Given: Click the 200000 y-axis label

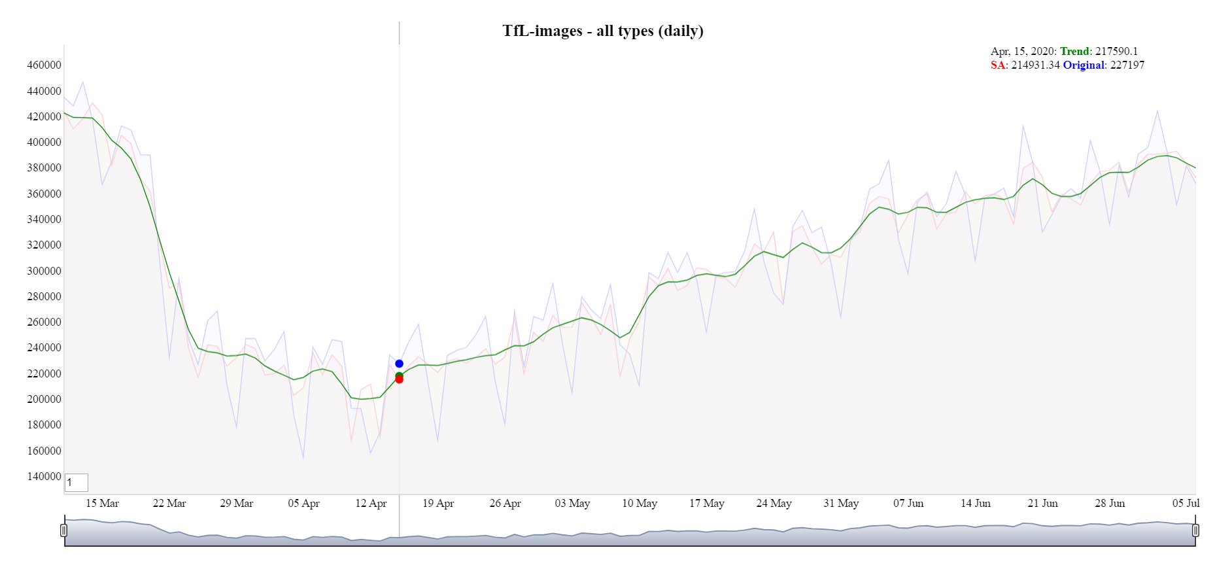Looking at the screenshot, I should point(44,399).
